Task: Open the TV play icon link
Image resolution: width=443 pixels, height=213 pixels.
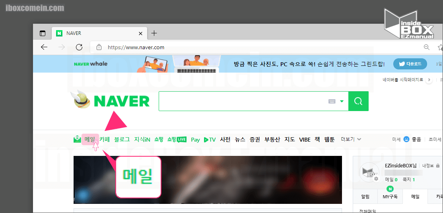Action: click(210, 140)
